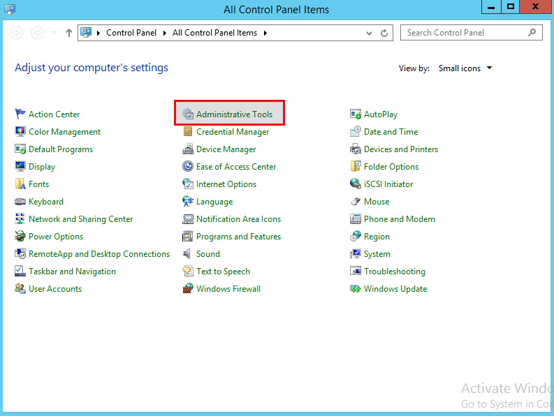Click the AutoPlay icon
The width and height of the screenshot is (554, 416).
(356, 114)
